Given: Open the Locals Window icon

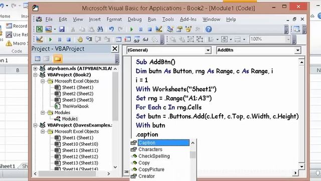Looking at the screenshot, I should coord(118,39).
